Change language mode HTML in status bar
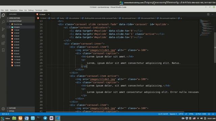Screen dimensions: 216x121 [191, 114]
